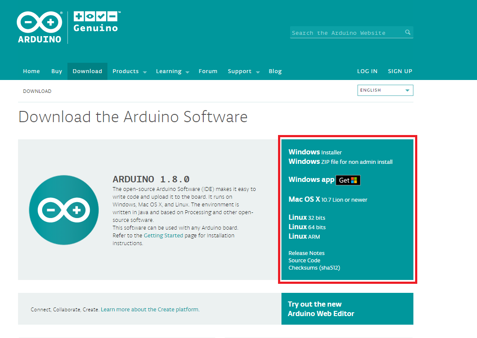The image size is (477, 338).
Task: Download Mac OS X 10.7 Lion or newer
Action: pyautogui.click(x=327, y=200)
